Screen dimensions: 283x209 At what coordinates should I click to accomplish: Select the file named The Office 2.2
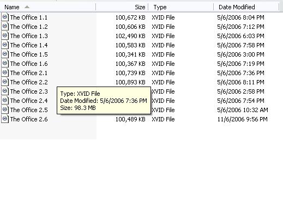coord(29,82)
